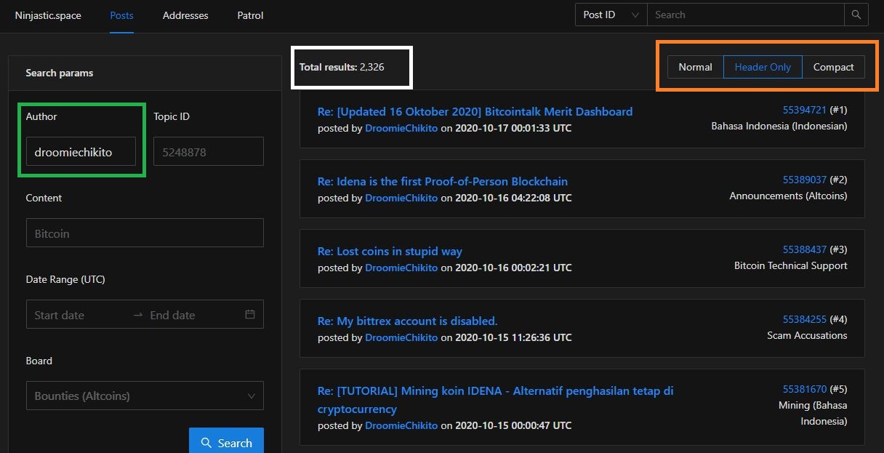This screenshot has height=453, width=884.
Task: Click the Total results: 2,326 text
Action: (x=342, y=67)
